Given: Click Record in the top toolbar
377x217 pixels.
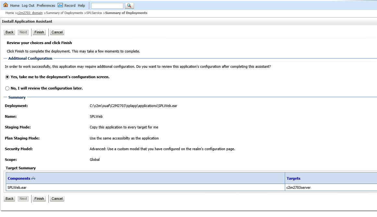Looking at the screenshot, I should pyautogui.click(x=70, y=6).
